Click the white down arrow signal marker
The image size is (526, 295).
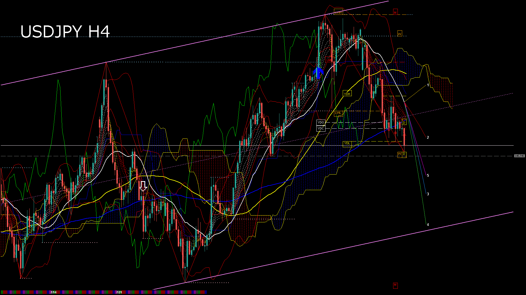tap(144, 186)
